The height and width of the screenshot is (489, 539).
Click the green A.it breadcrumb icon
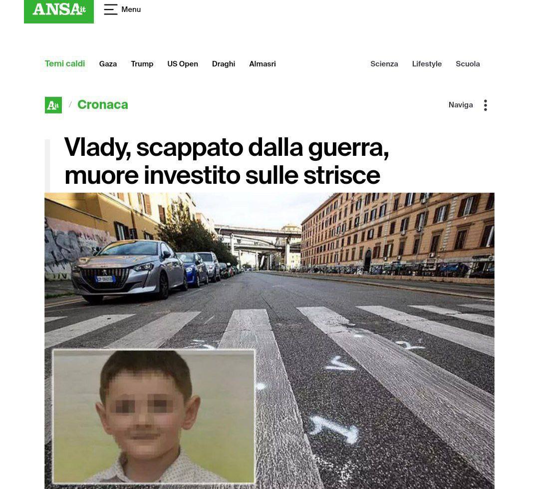click(x=53, y=105)
